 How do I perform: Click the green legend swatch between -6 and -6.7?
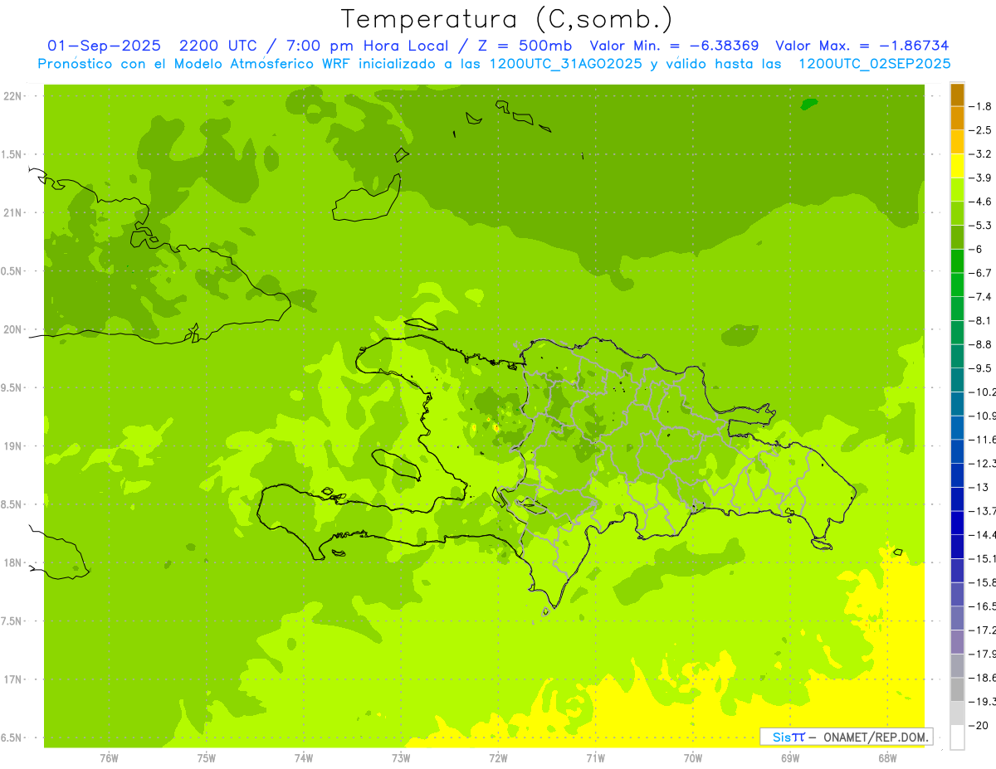click(x=957, y=260)
